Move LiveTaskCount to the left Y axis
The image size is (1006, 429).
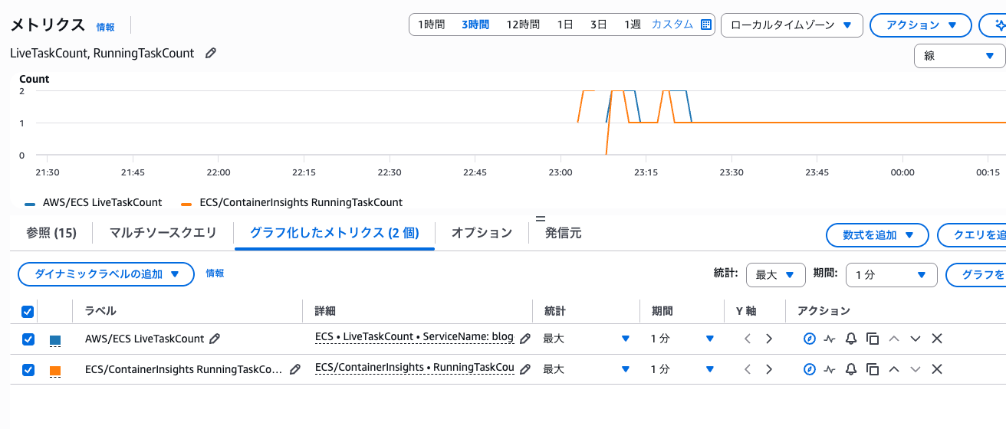click(x=748, y=339)
